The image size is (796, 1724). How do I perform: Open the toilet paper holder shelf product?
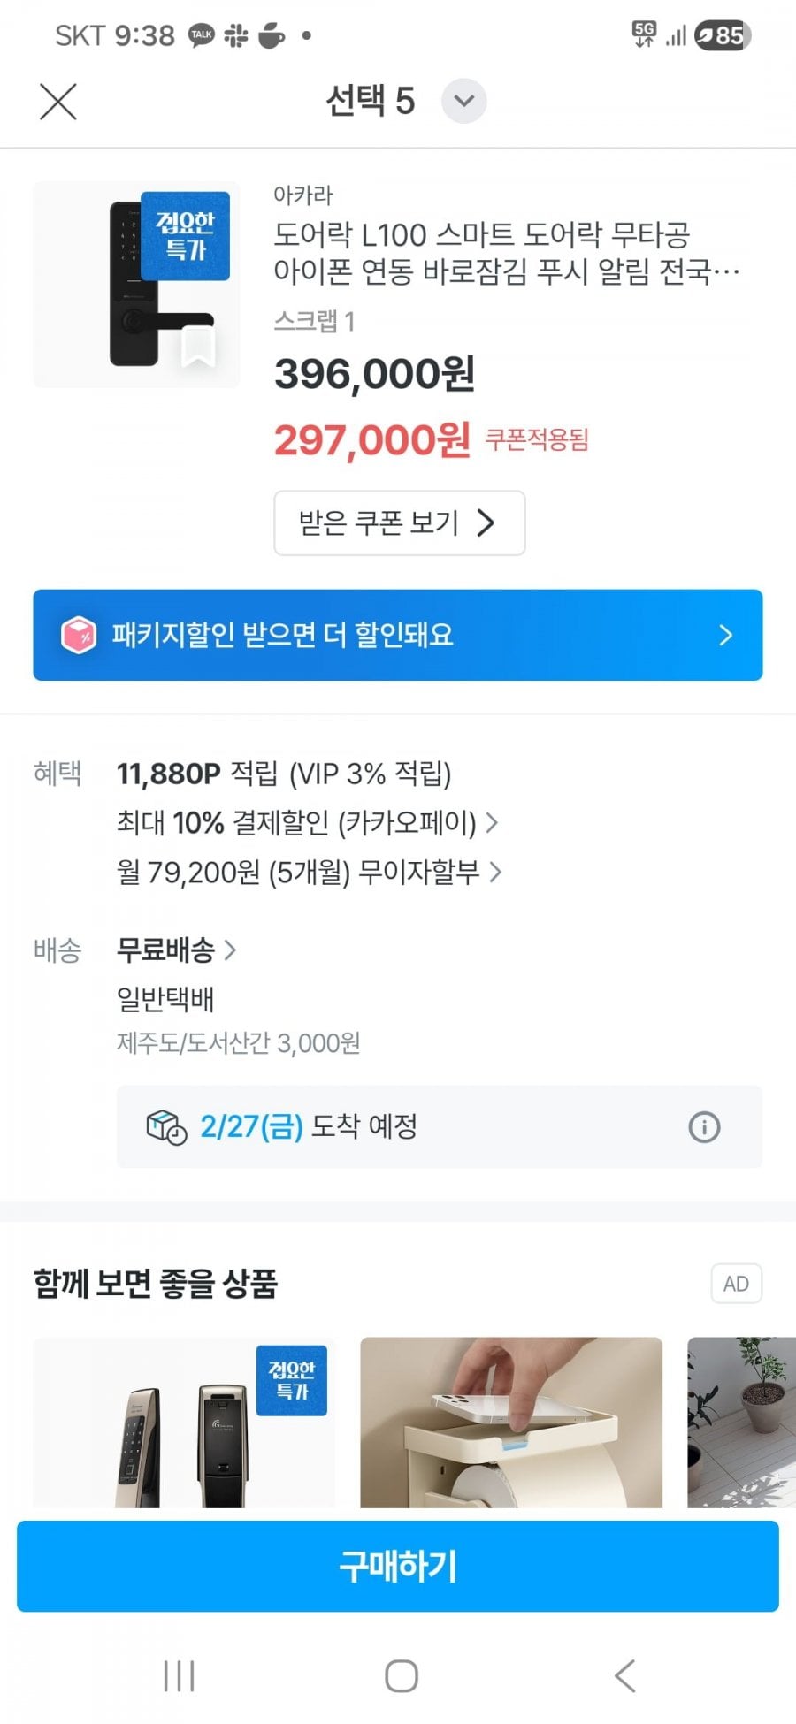(x=511, y=1422)
